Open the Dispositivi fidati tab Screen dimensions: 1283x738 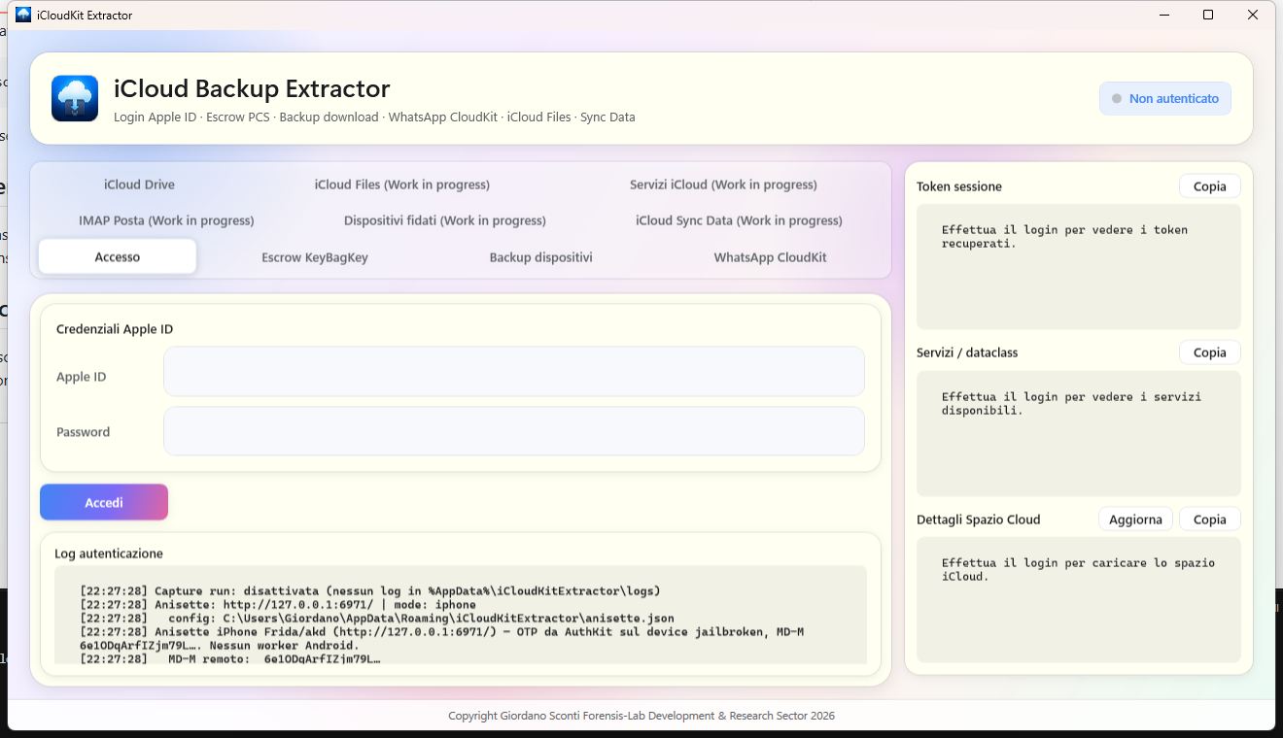[x=445, y=220]
